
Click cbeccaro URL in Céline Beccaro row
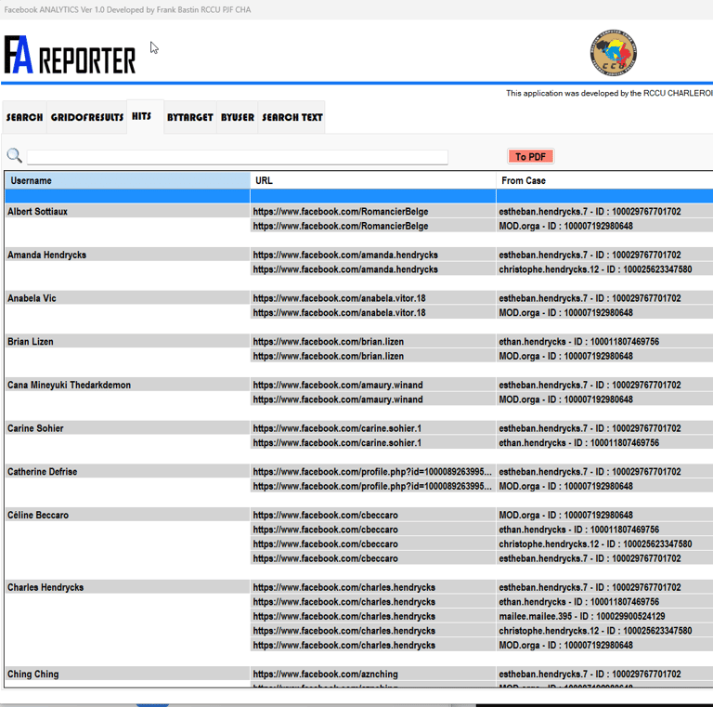point(373,515)
